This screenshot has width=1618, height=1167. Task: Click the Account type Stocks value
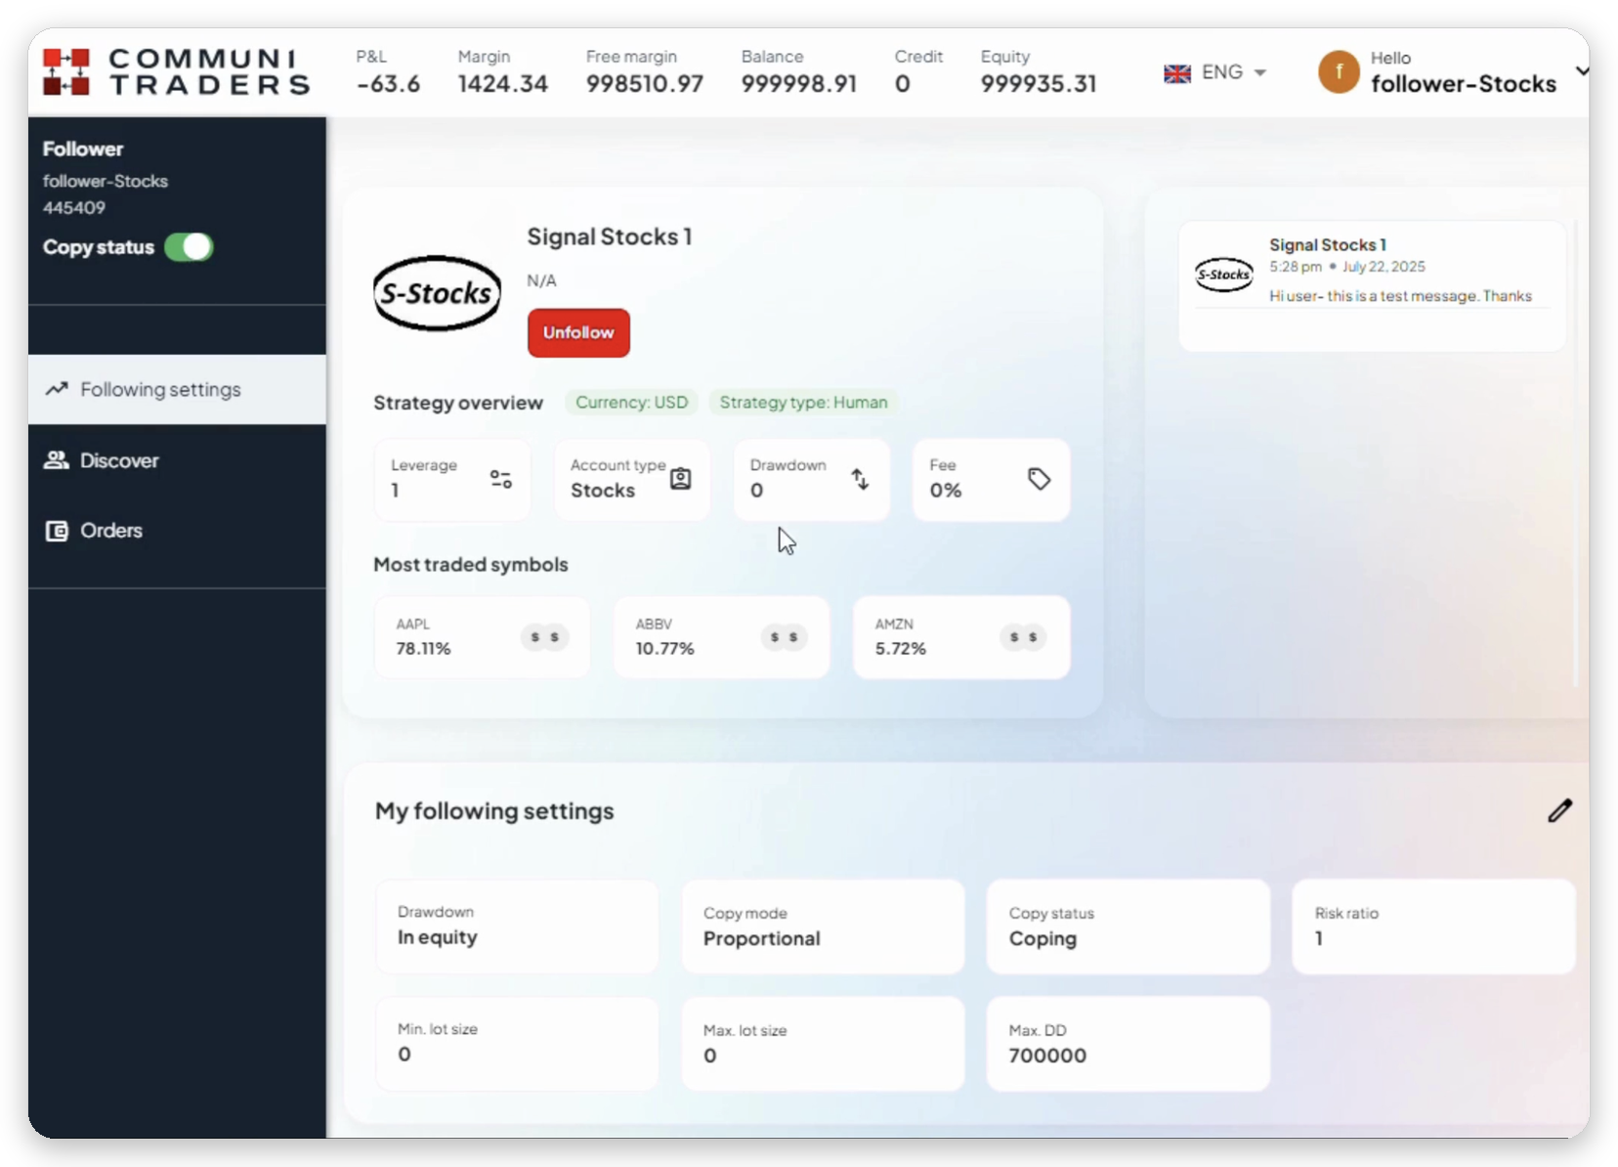click(x=603, y=491)
